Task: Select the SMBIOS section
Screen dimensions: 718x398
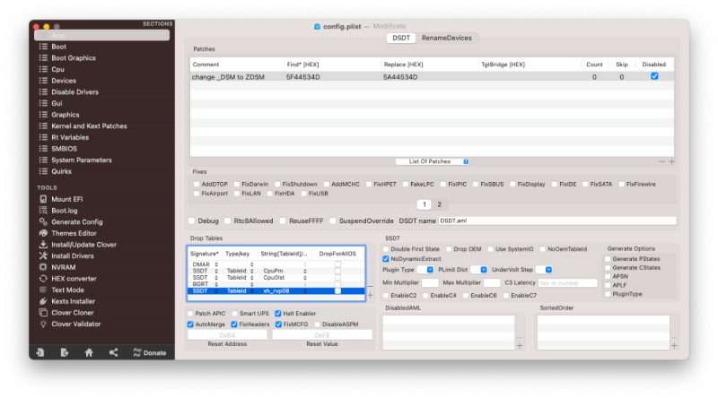Action: [64, 149]
